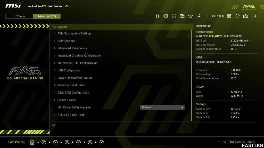
Task: Click the settings list vertical scrollbar
Action: point(191,76)
